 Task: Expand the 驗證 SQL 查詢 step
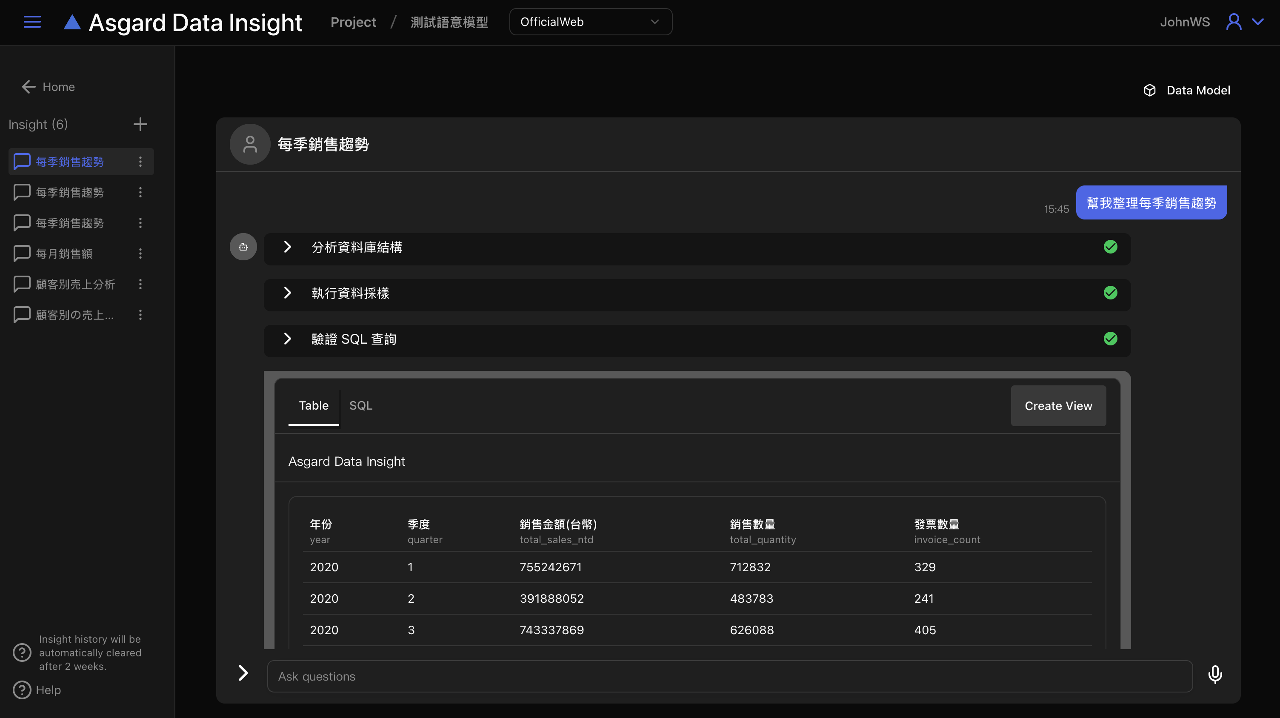(x=287, y=339)
